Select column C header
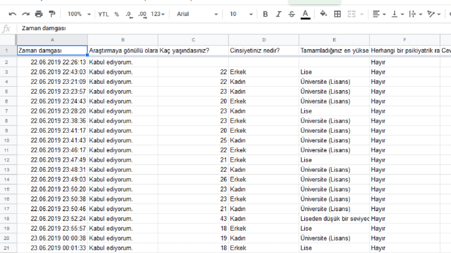451x253 pixels. 193,40
